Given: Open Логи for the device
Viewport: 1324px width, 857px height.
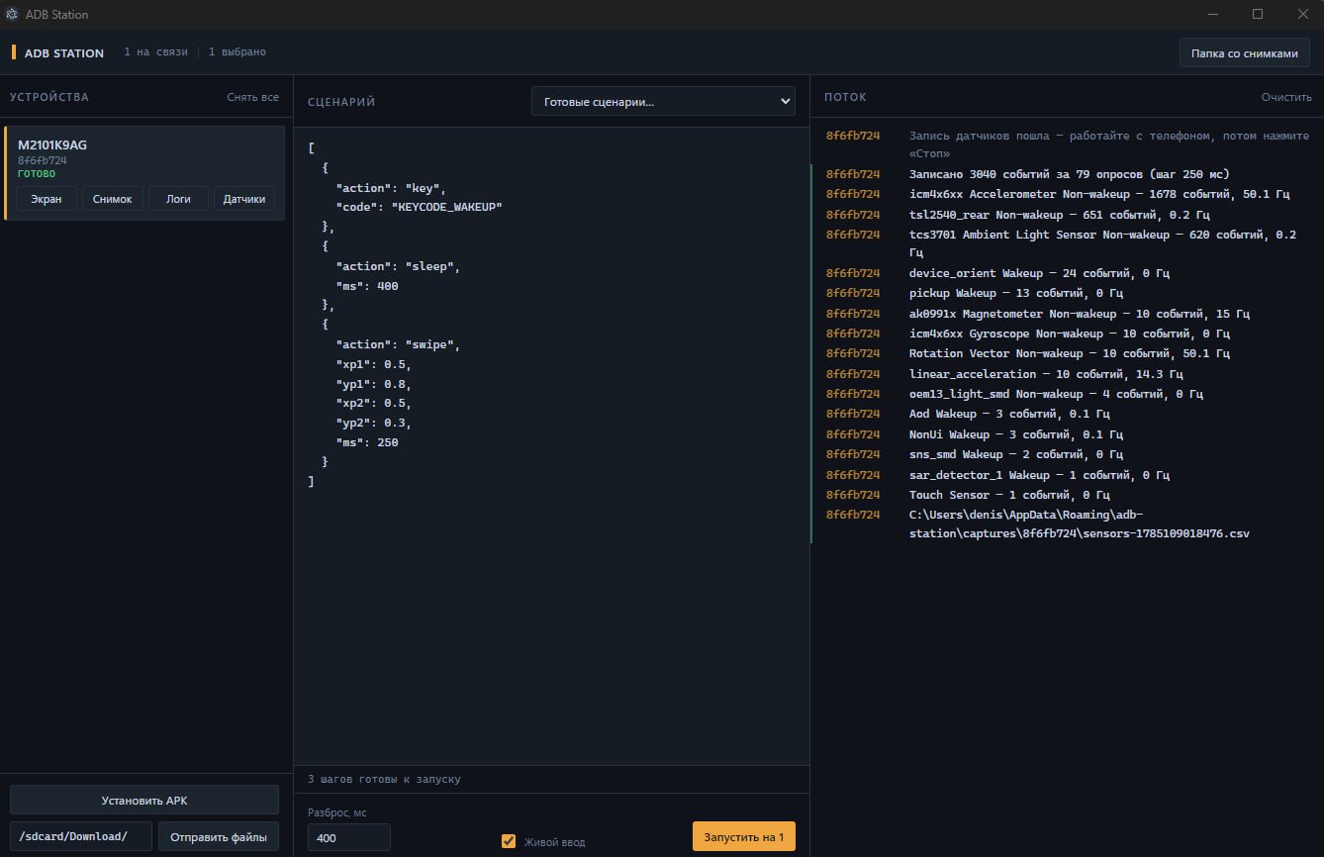Looking at the screenshot, I should click(x=178, y=199).
